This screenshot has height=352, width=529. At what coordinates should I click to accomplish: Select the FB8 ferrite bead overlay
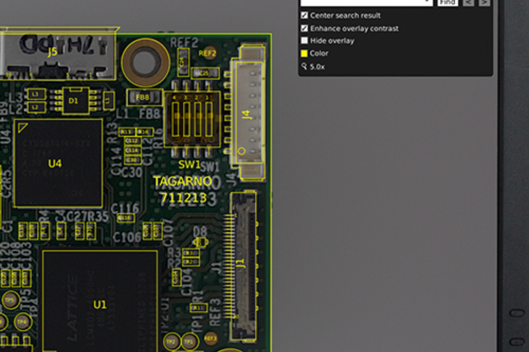pos(144,97)
